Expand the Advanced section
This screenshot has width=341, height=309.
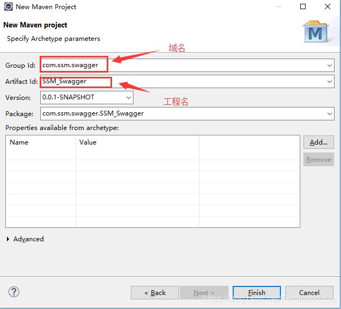click(8, 239)
